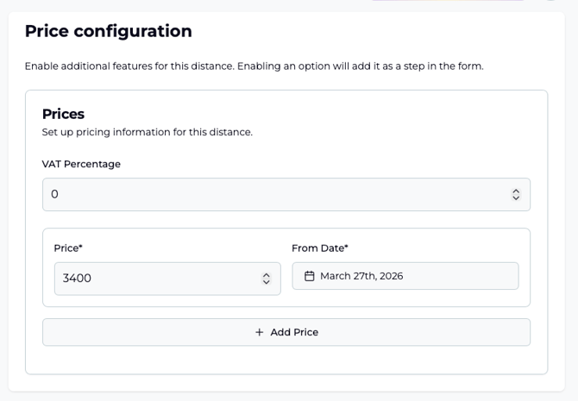
Task: Click the Prices section heading
Action: pos(63,114)
